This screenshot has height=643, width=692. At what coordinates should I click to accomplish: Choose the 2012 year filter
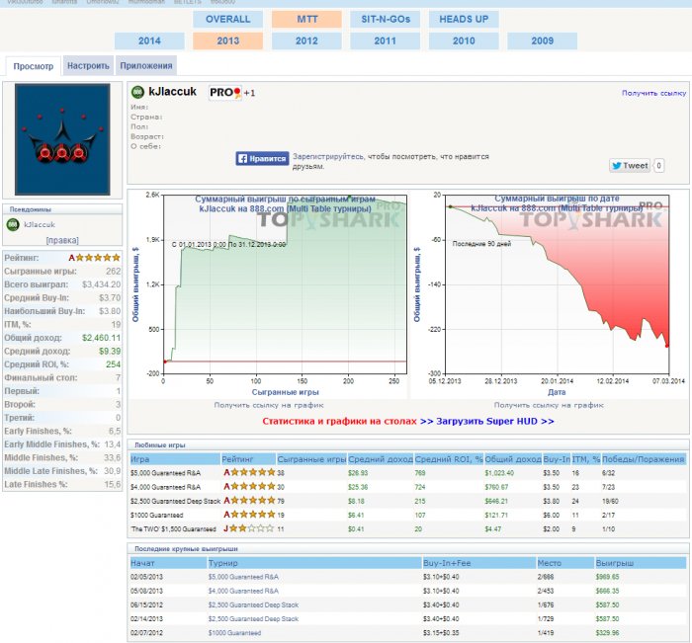(x=306, y=41)
